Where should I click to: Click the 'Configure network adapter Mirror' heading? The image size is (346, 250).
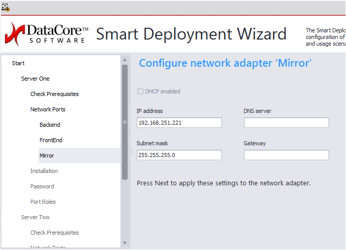click(225, 64)
